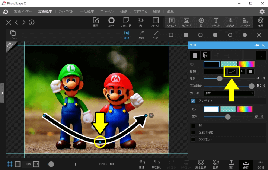Viewport: 268px width, 170px height.
Task: Open the フィルター (Filter) object tool
Action: tap(245, 22)
